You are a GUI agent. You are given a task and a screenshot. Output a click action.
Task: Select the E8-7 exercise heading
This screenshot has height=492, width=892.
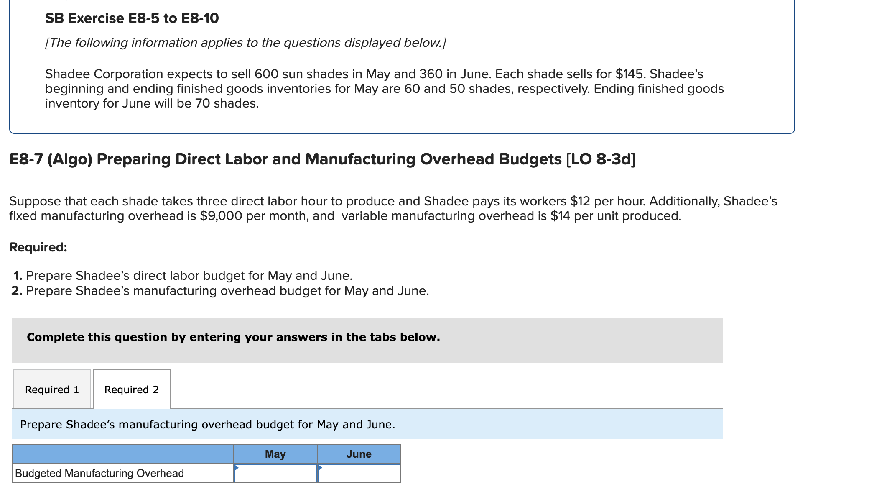pos(322,159)
